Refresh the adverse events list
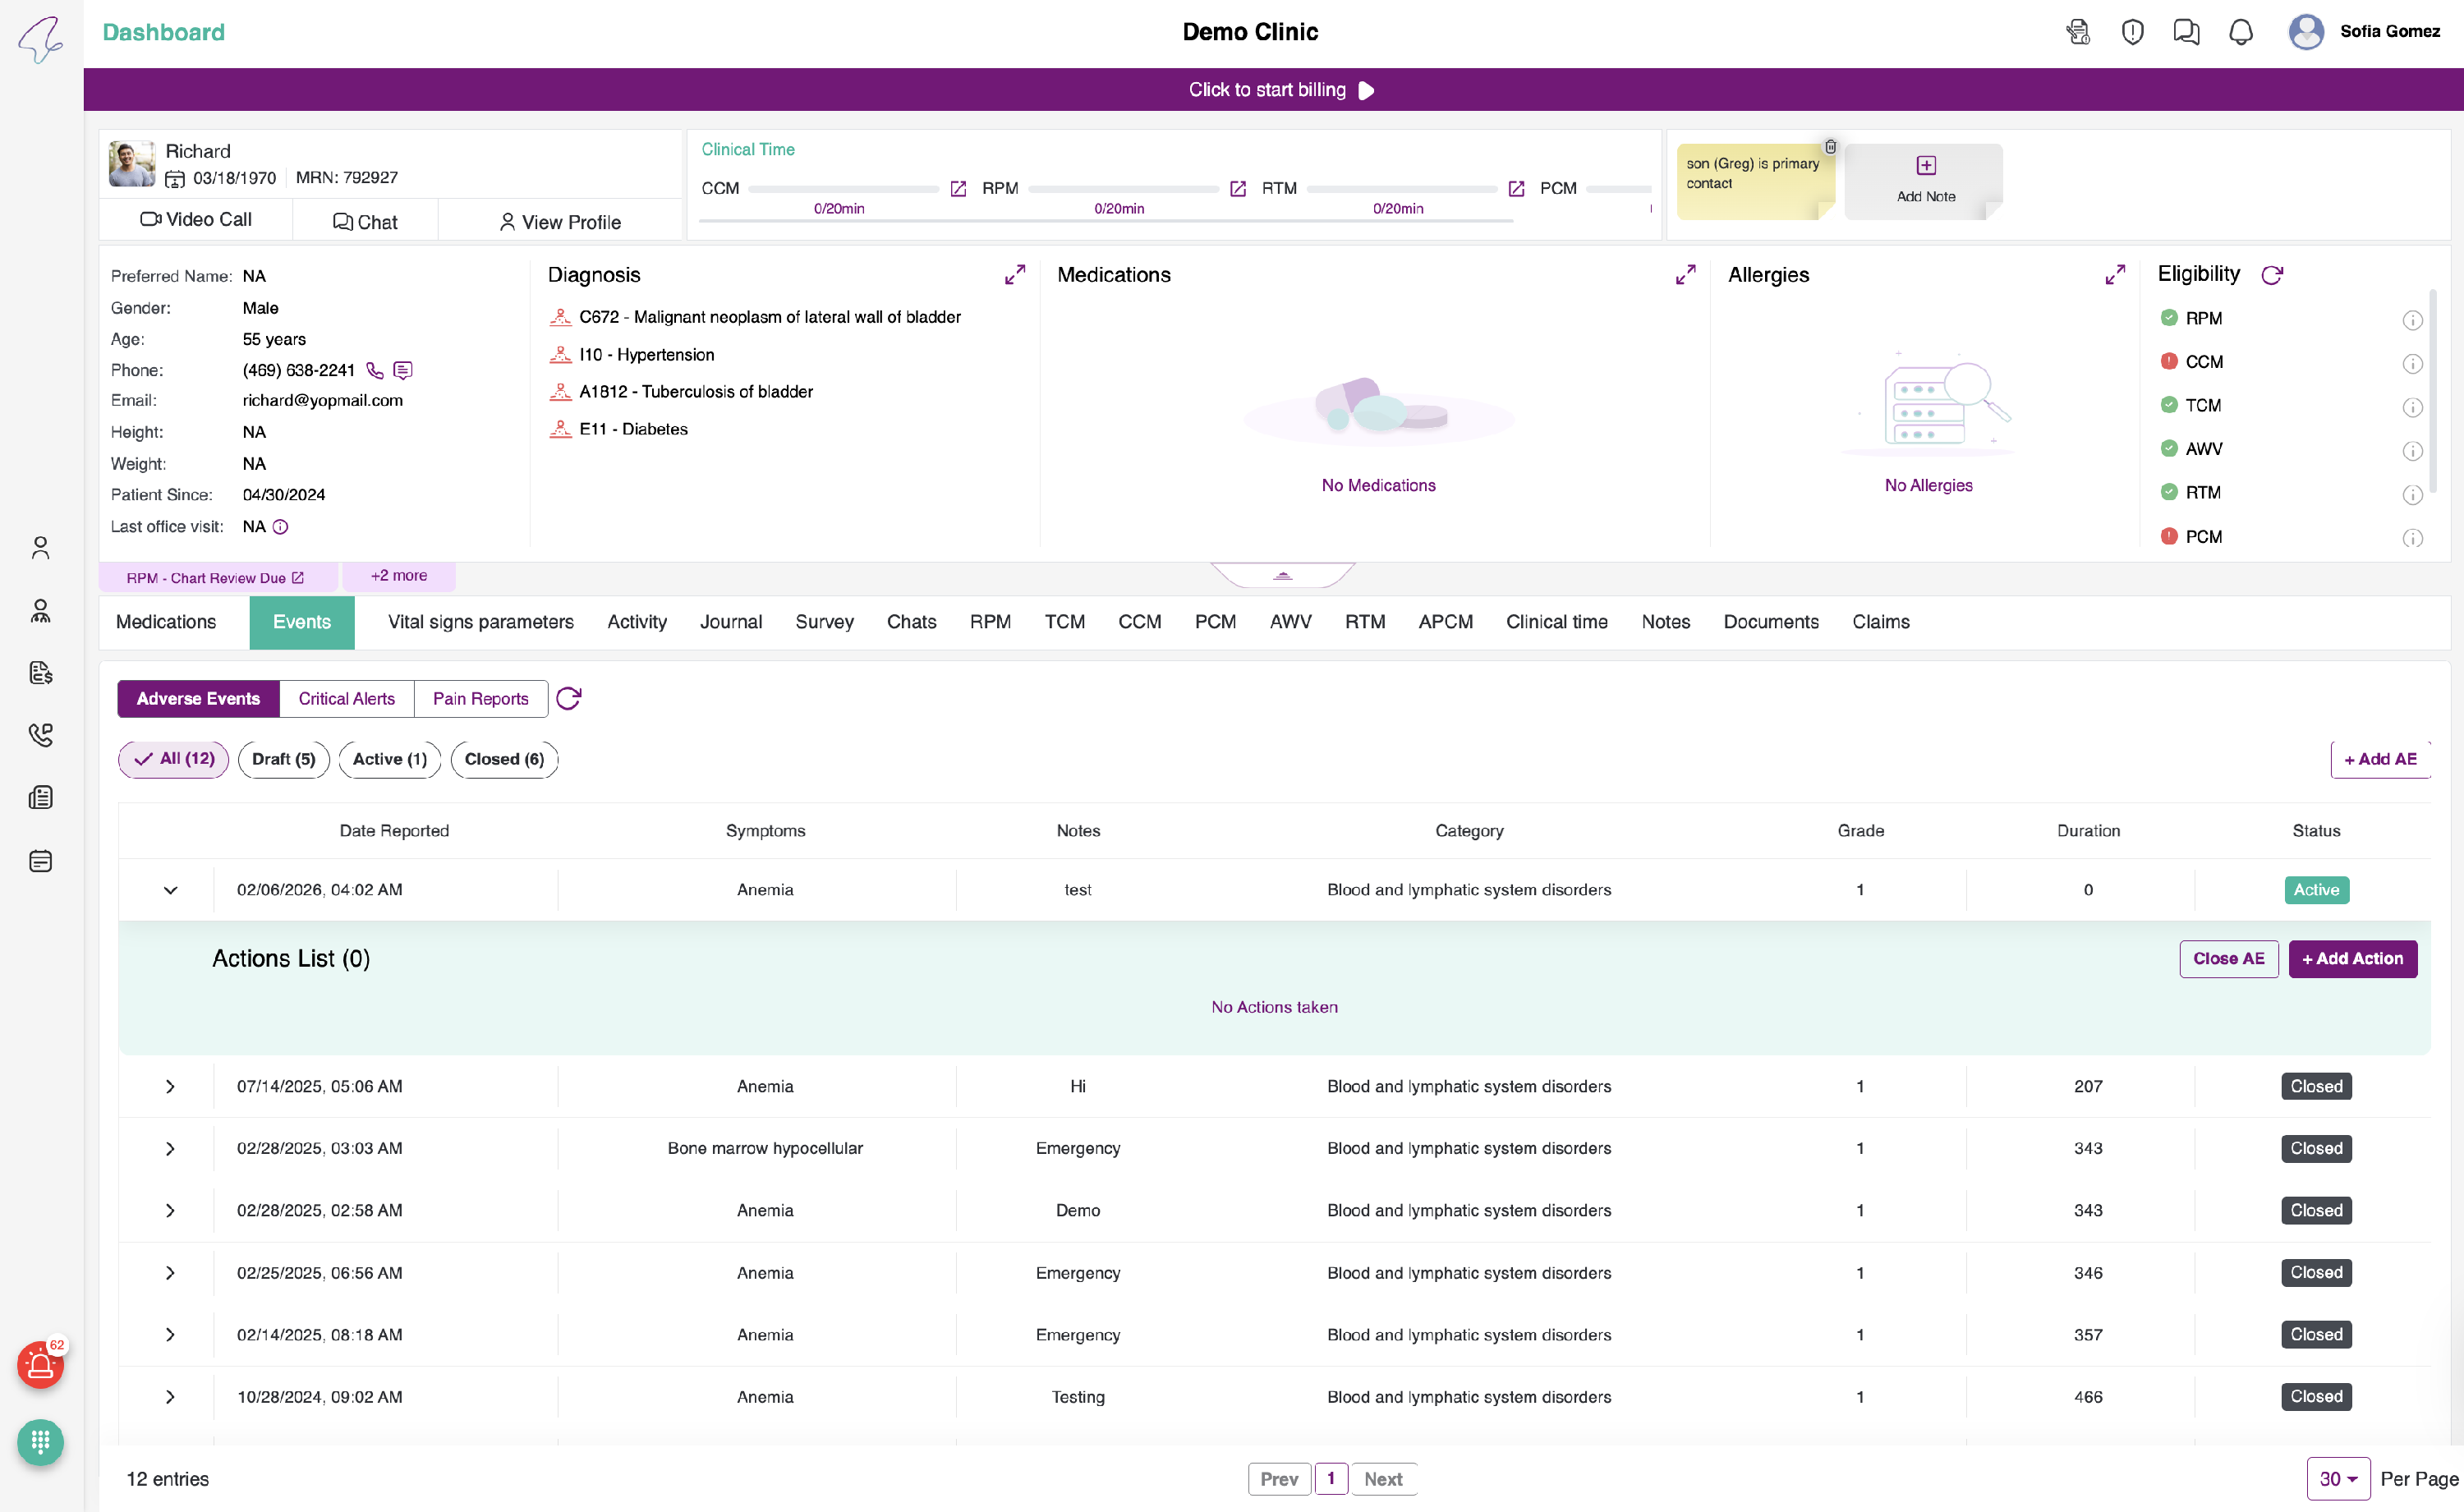 click(x=568, y=699)
